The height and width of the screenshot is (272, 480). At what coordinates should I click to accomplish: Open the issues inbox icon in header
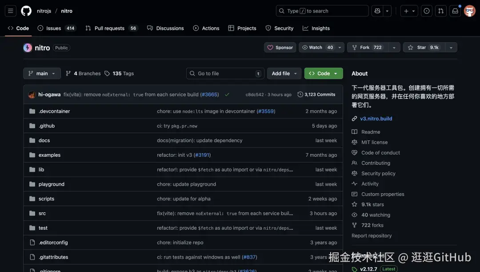(426, 11)
